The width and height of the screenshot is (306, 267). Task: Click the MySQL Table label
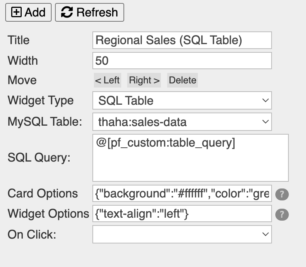pyautogui.click(x=45, y=122)
